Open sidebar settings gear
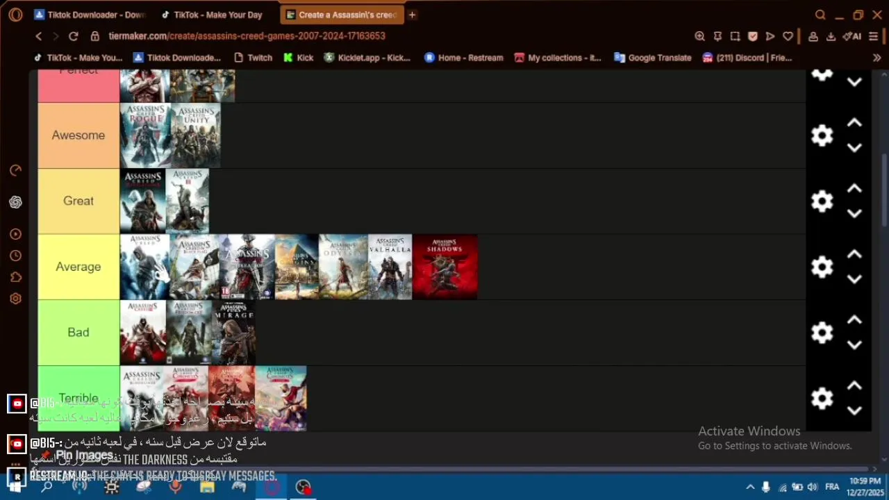 click(x=15, y=299)
